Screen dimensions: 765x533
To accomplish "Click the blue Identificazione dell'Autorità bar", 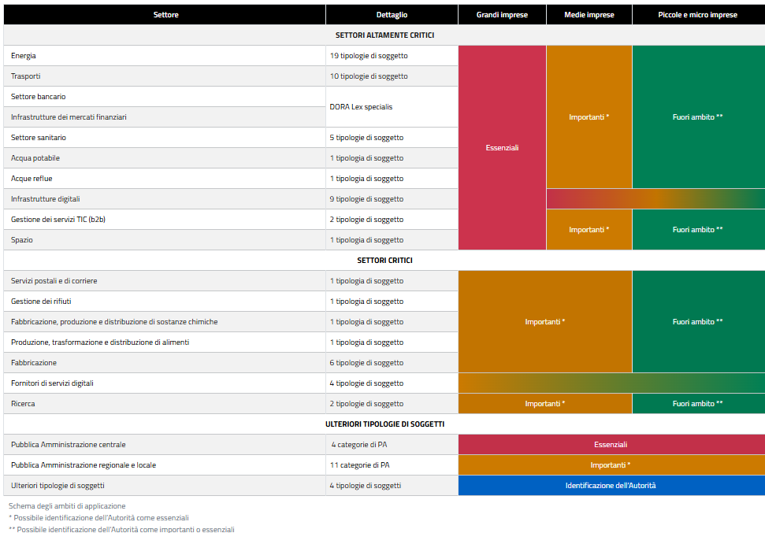I will [611, 486].
